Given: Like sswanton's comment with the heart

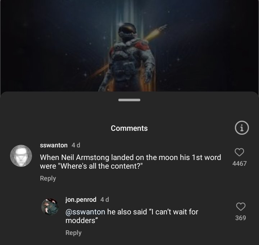Looking at the screenshot, I should click(240, 152).
